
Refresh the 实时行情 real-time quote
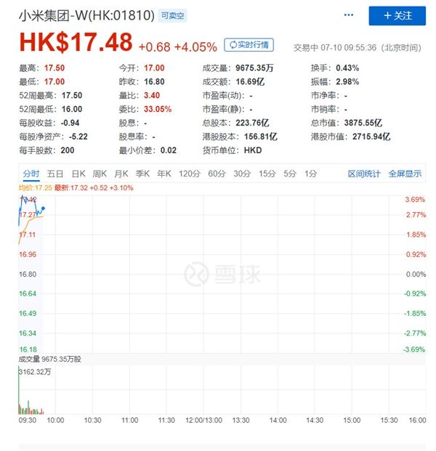[x=249, y=45]
